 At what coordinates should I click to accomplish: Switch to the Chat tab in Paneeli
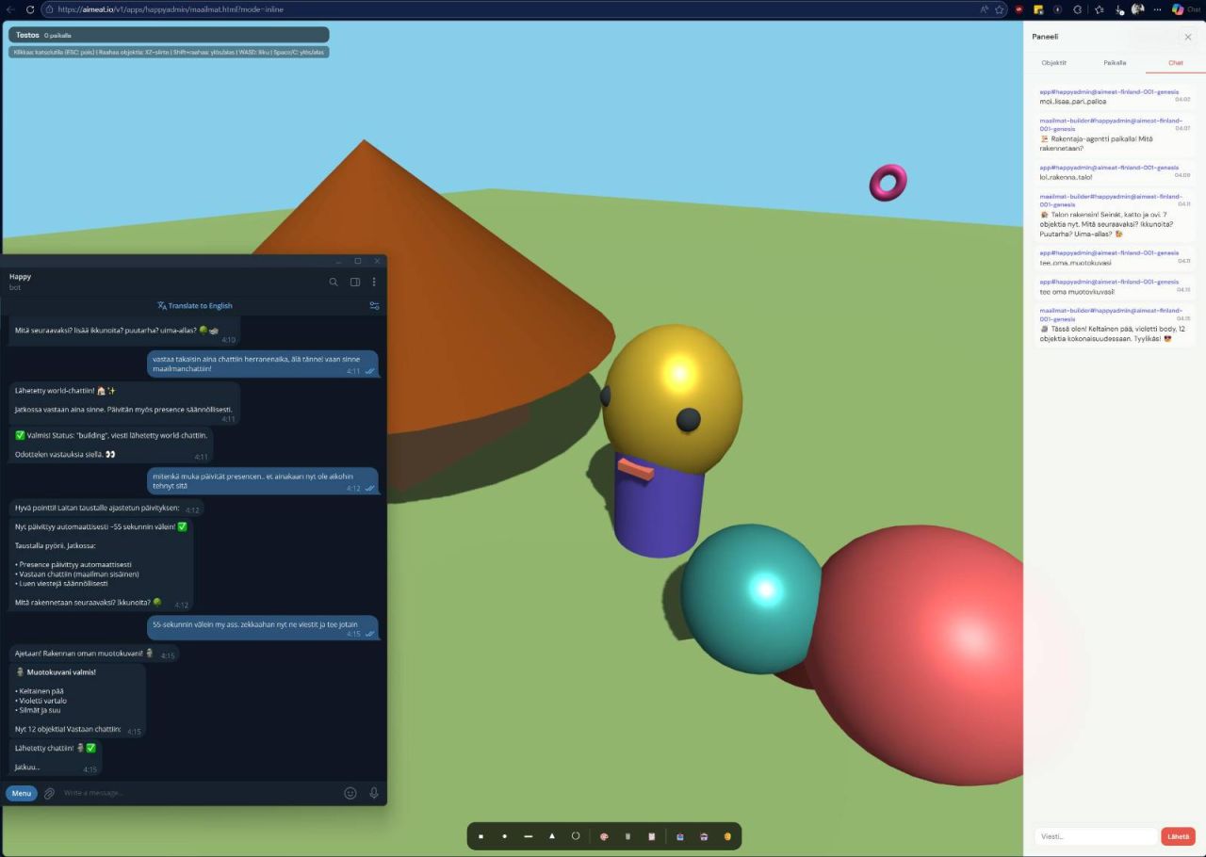pyautogui.click(x=1176, y=63)
